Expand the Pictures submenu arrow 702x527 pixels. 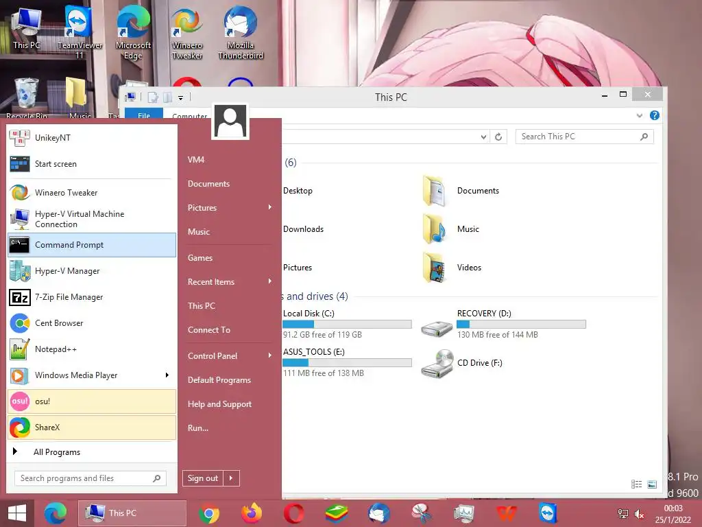(270, 207)
